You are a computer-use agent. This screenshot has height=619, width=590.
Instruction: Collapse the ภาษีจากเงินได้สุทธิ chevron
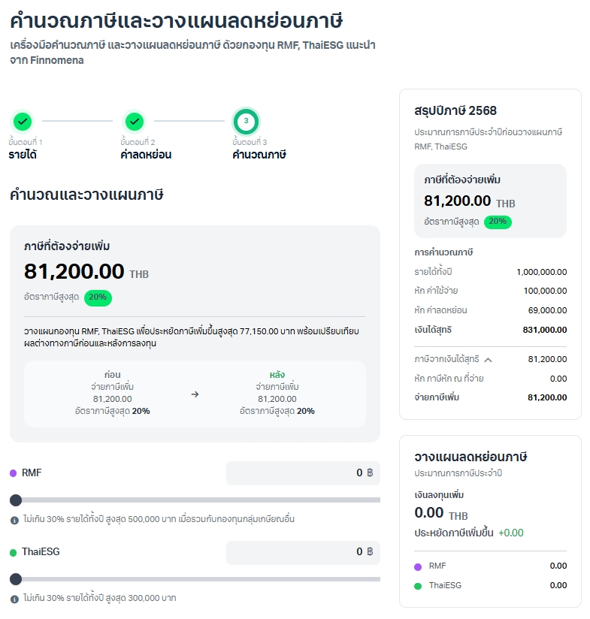(488, 360)
